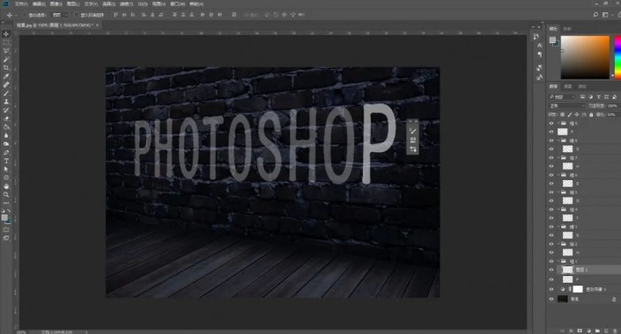
Task: Hide the 色彩平衡 1 adjustment layer
Action: coord(551,289)
